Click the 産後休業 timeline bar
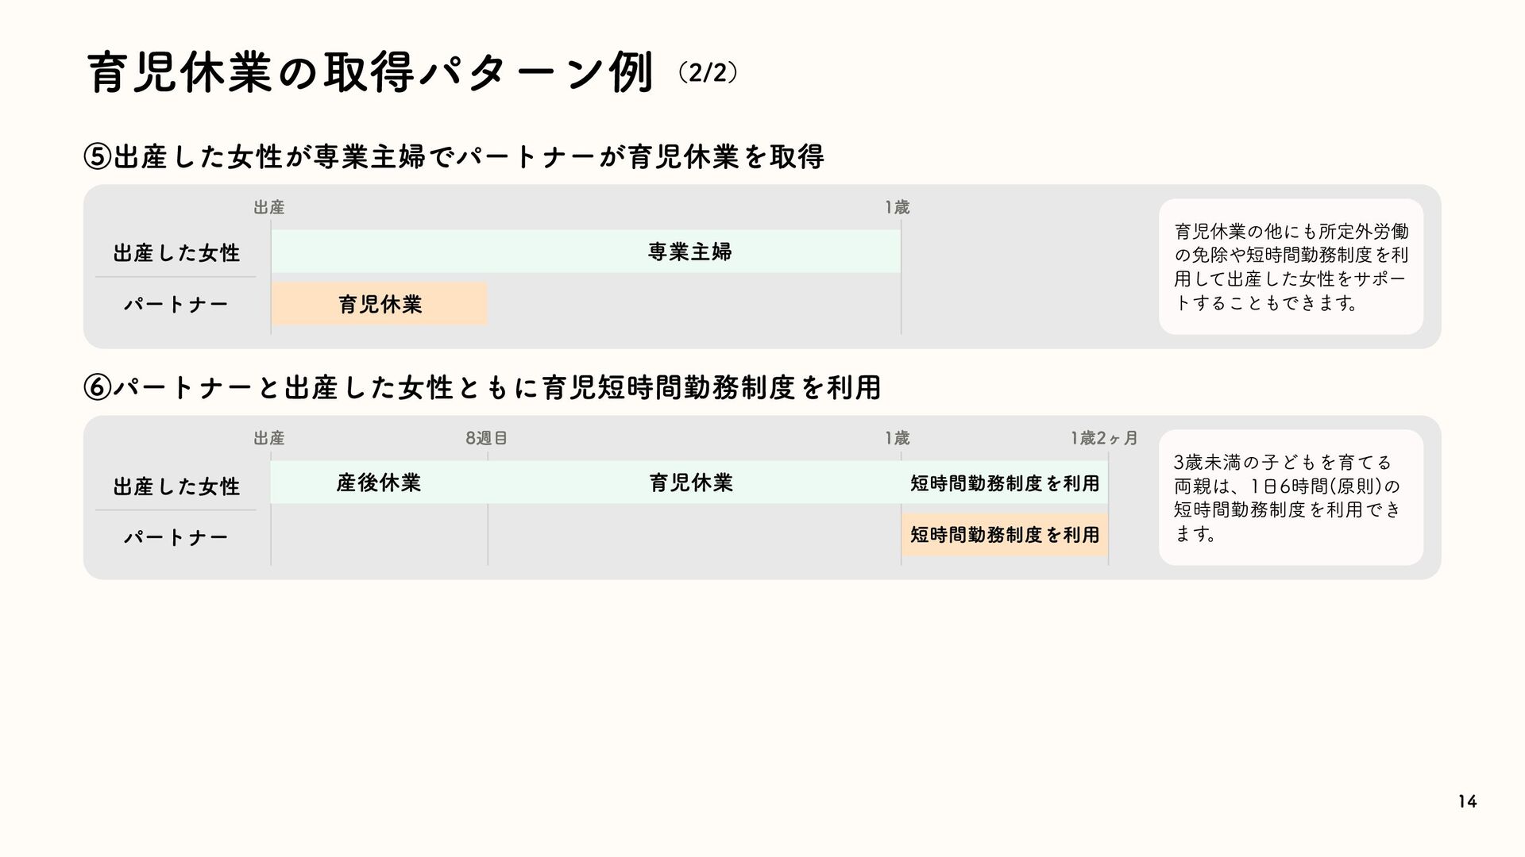This screenshot has height=857, width=1525. (379, 482)
